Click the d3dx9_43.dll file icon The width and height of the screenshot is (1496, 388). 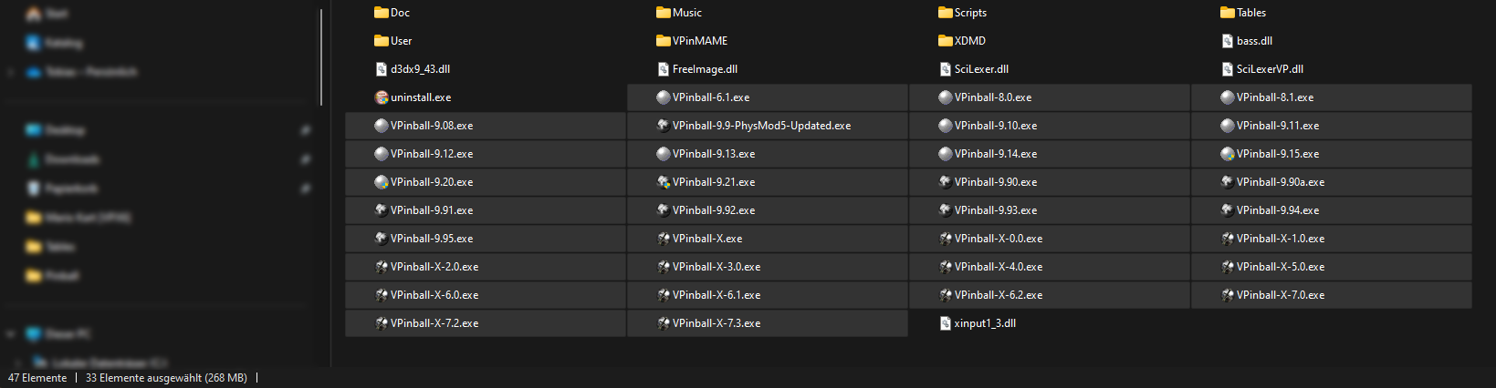pos(382,69)
